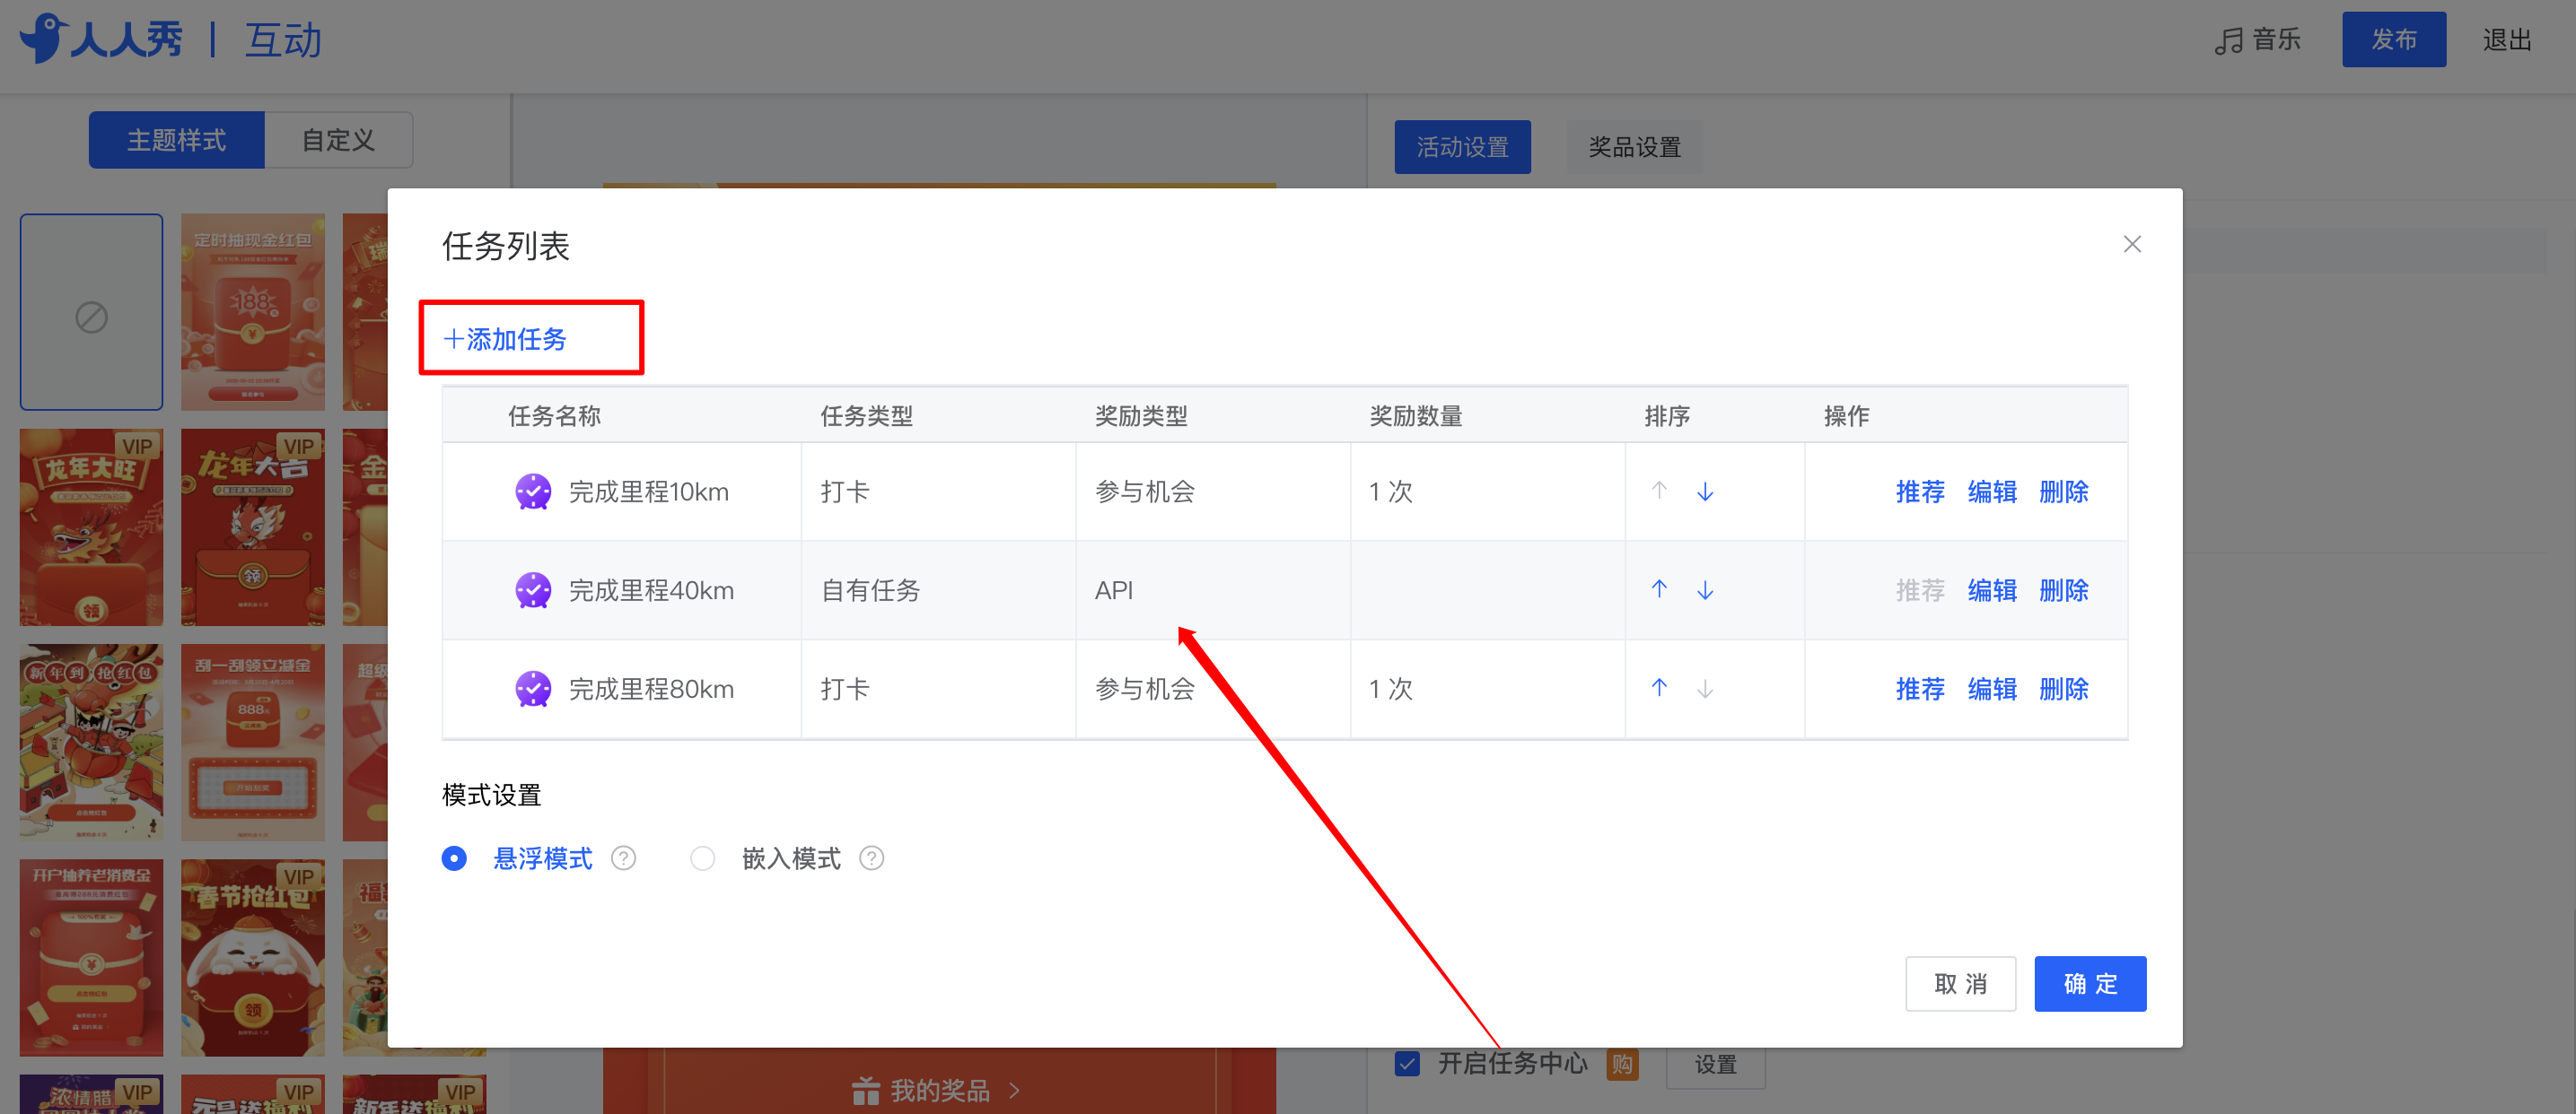Move 完成里程40km task down
2576x1114 pixels.
(1705, 590)
